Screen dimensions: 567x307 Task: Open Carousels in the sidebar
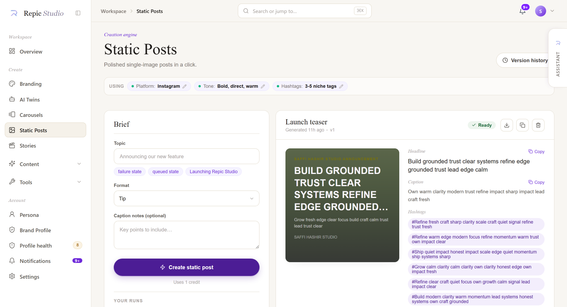coord(45,115)
